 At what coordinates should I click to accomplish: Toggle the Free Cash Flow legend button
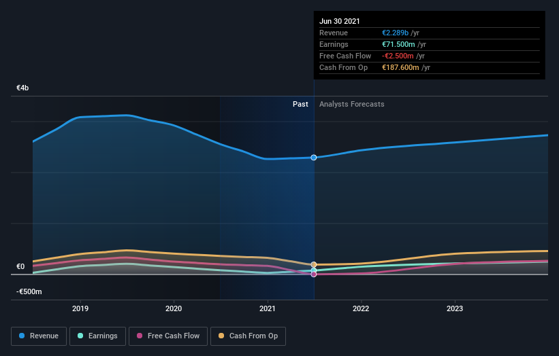168,336
